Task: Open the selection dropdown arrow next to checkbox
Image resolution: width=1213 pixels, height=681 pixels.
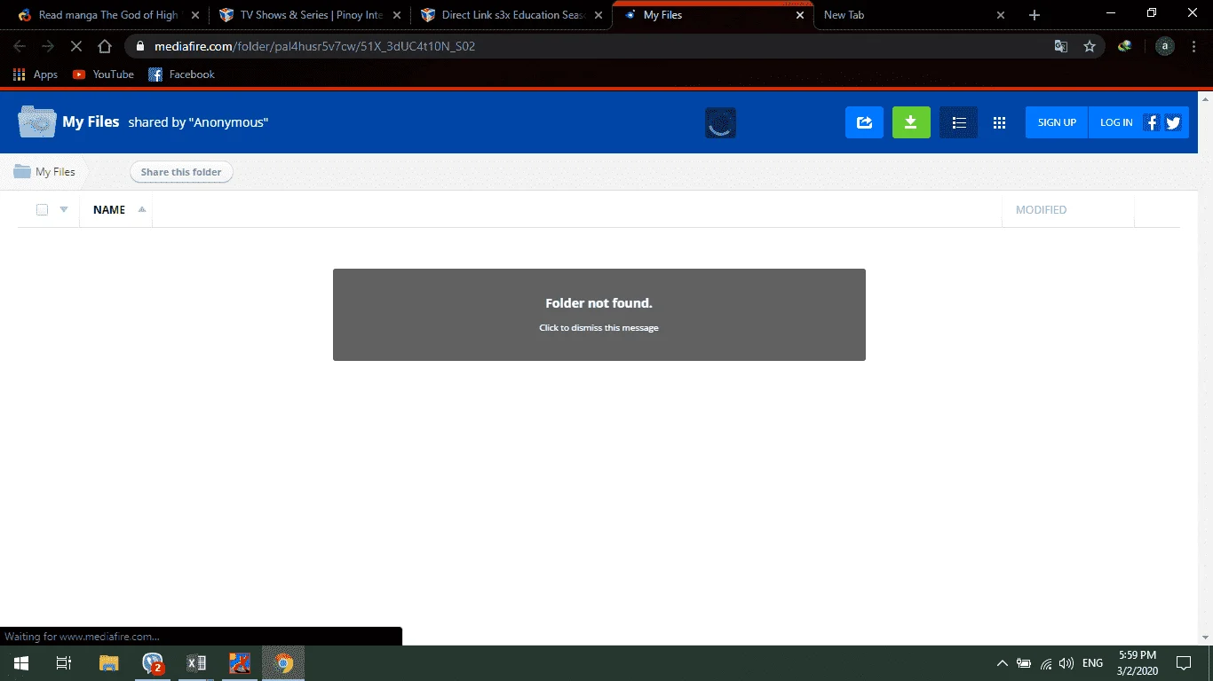Action: 64,210
